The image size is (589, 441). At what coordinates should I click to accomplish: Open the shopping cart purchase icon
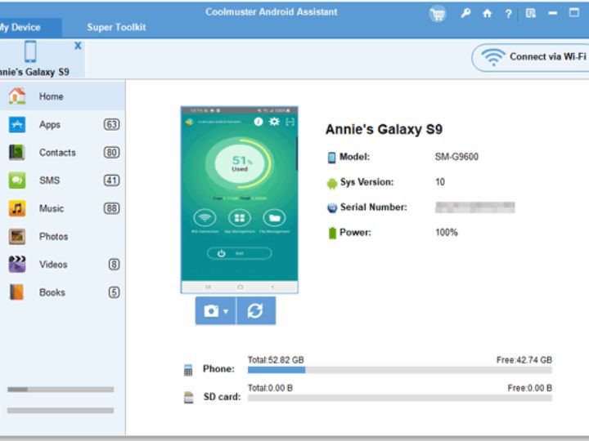point(438,15)
